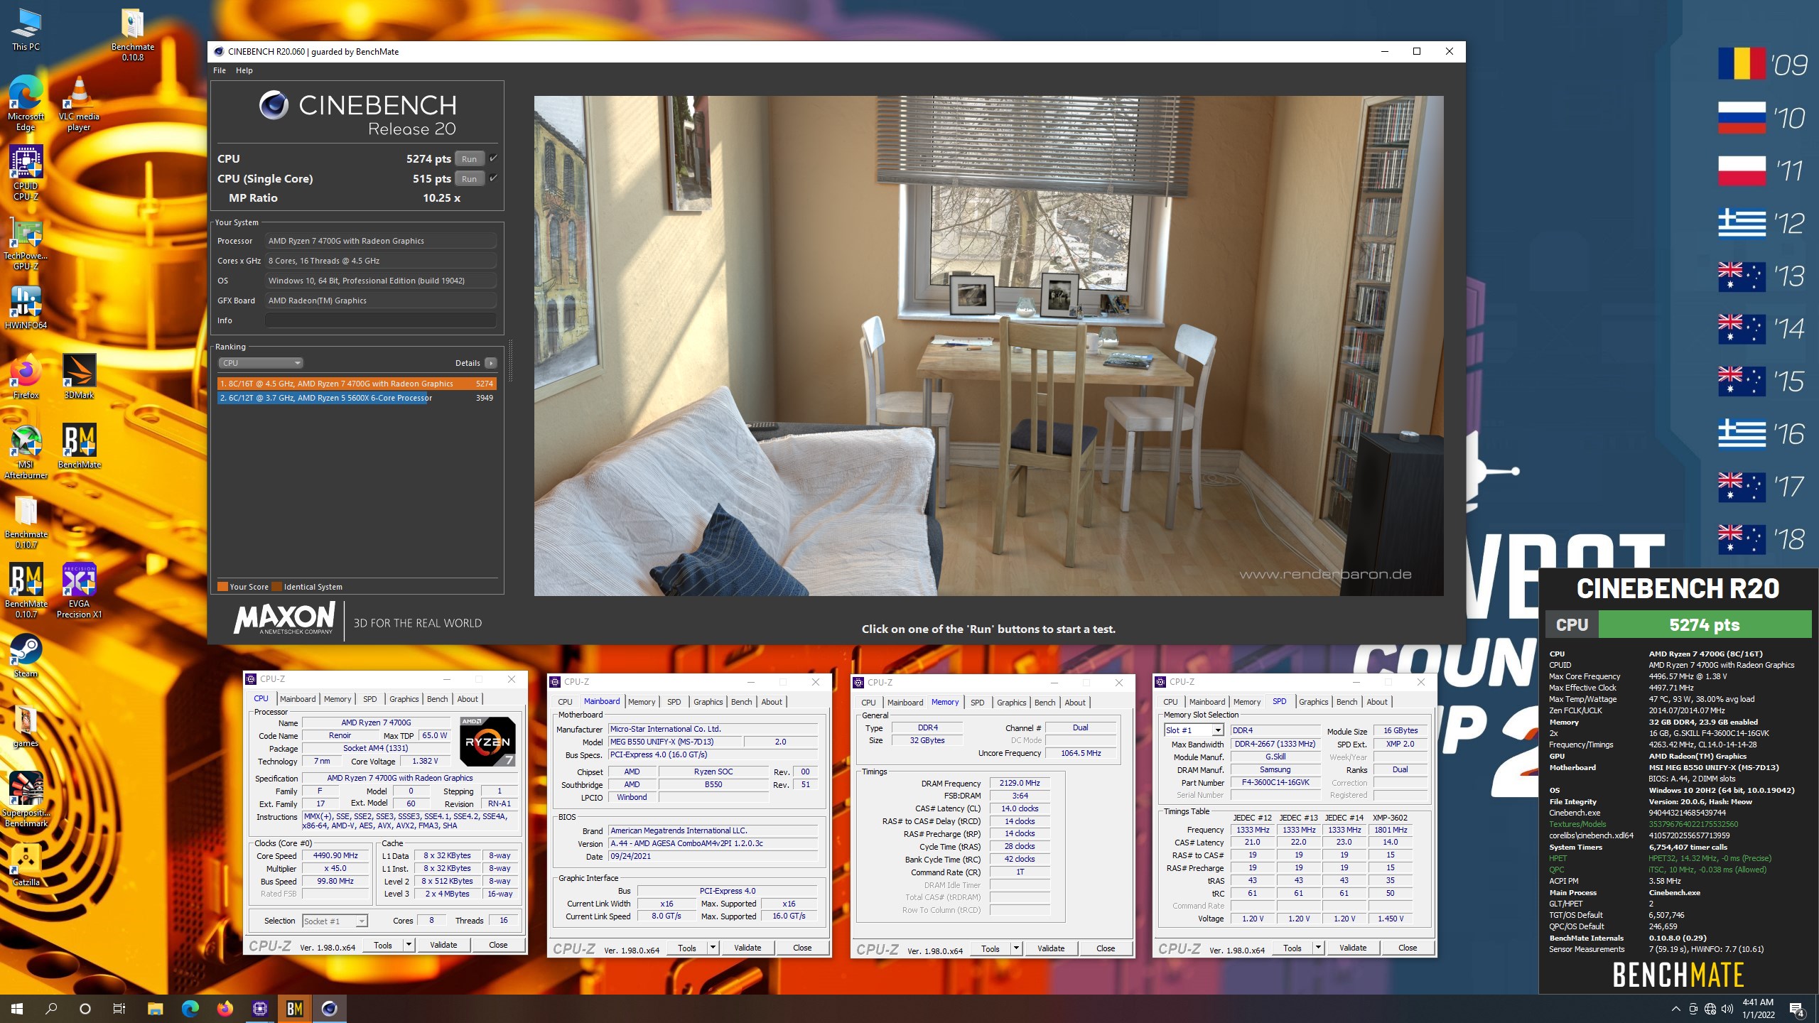Screen dimensions: 1819x1023
Task: Click the 5274 pts BenchMate score
Action: pos(1705,625)
